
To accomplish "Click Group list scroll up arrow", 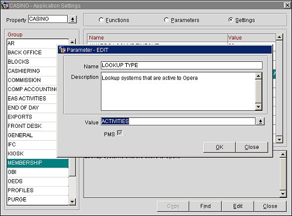I will [x=72, y=42].
